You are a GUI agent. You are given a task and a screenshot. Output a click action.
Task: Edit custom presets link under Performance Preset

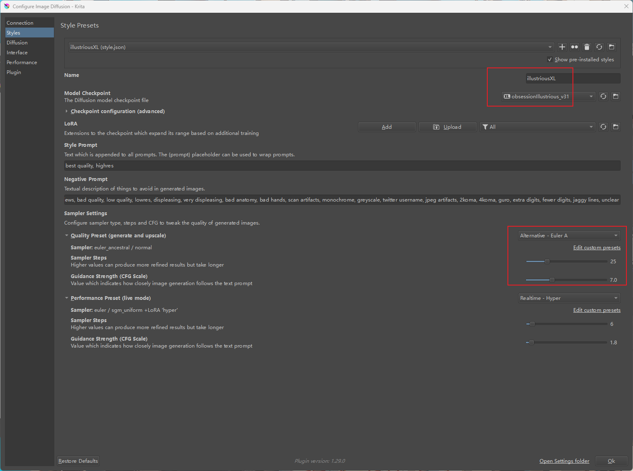(x=597, y=310)
